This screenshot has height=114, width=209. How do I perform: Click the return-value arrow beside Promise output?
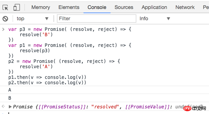coord(3,106)
